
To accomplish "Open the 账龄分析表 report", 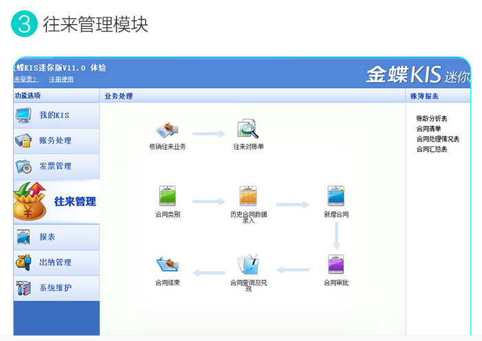I will coord(432,119).
